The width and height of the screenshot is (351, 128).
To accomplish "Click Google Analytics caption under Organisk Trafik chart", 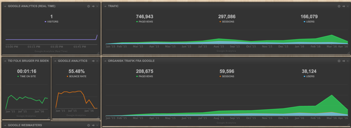I will tap(226, 123).
